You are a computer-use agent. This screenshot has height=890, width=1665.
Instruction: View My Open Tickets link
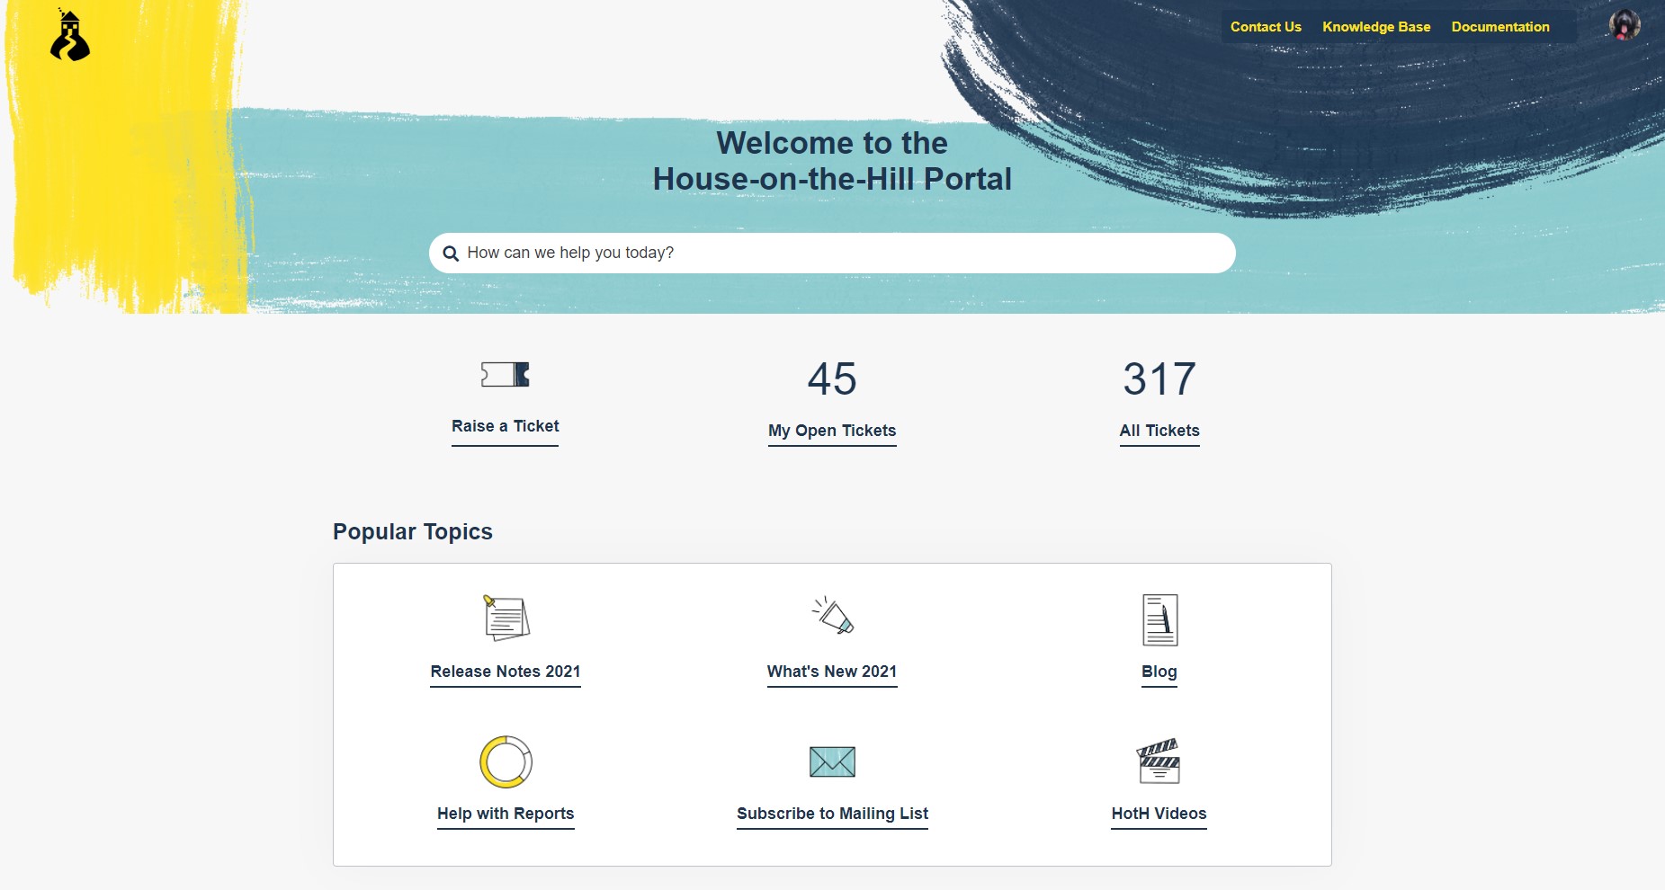click(832, 431)
